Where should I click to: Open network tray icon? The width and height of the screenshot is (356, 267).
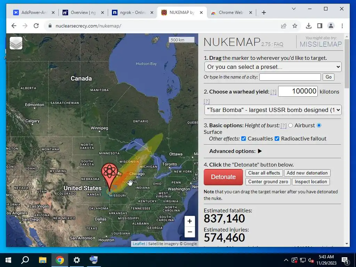tap(303, 260)
